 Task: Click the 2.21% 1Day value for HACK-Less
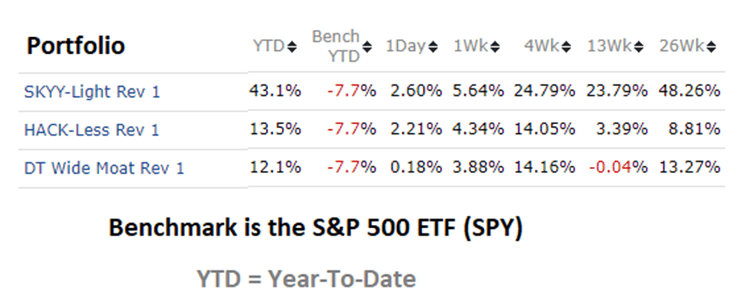pyautogui.click(x=416, y=130)
